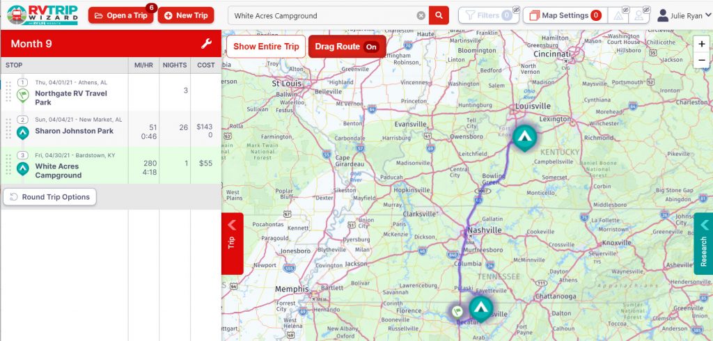Click the red 6 badge on Open a Trip
Image resolution: width=713 pixels, height=341 pixels.
(x=151, y=8)
